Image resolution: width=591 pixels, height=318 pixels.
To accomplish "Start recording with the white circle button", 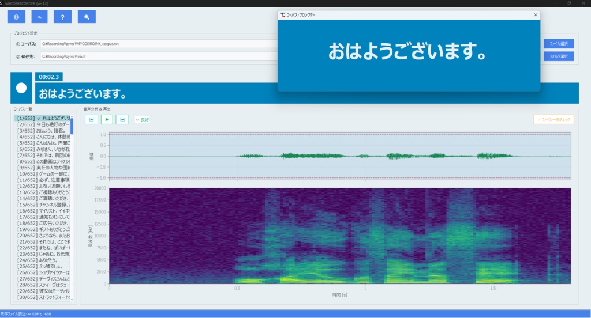I will click(21, 88).
